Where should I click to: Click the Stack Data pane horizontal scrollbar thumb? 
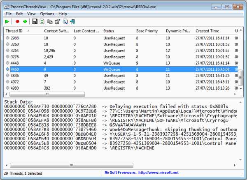[71, 165]
